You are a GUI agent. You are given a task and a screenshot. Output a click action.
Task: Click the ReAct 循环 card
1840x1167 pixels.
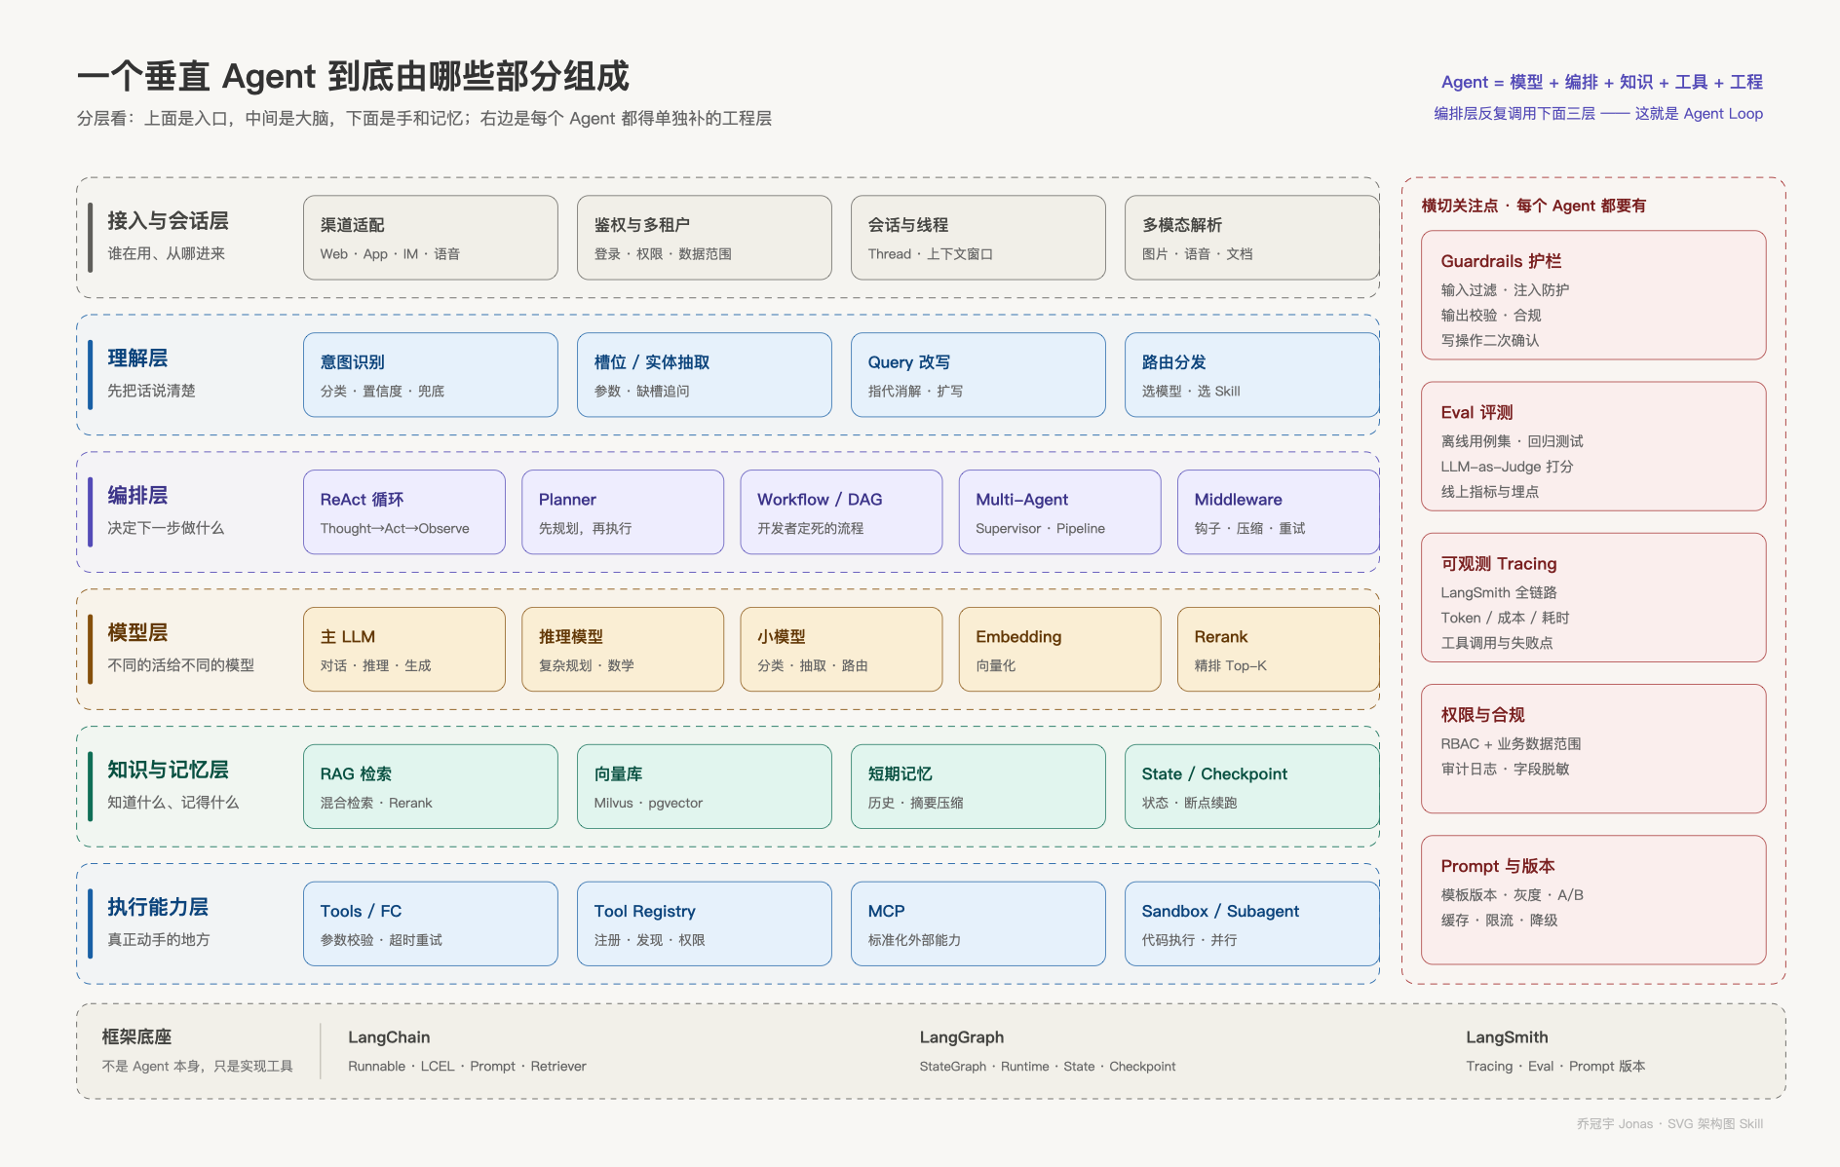point(404,512)
